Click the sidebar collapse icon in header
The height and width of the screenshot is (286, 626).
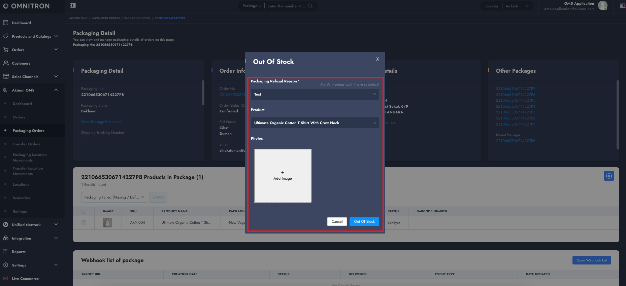pyautogui.click(x=73, y=6)
